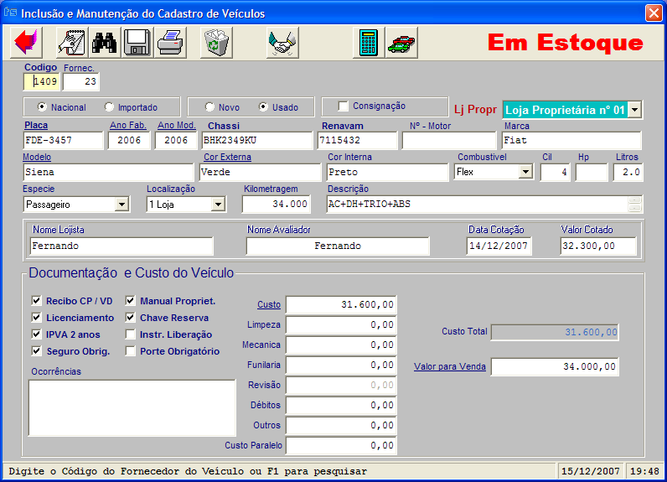The height and width of the screenshot is (482, 667).
Task: Click the Marca field Fiat
Action: (571, 140)
